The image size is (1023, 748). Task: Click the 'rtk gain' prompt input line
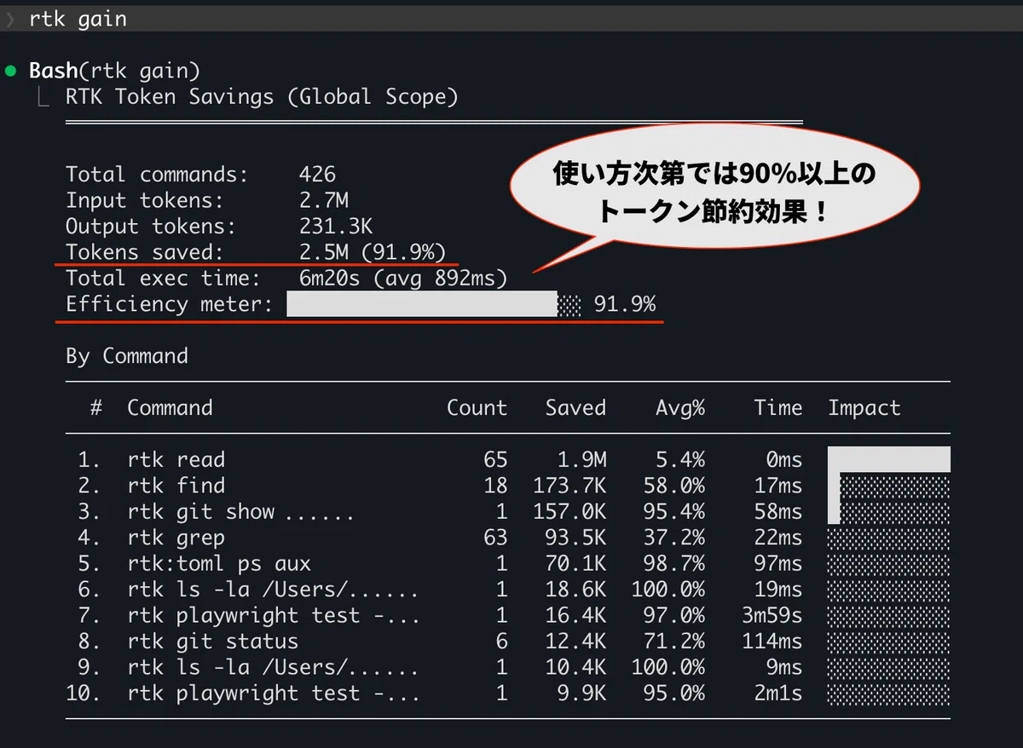click(511, 19)
